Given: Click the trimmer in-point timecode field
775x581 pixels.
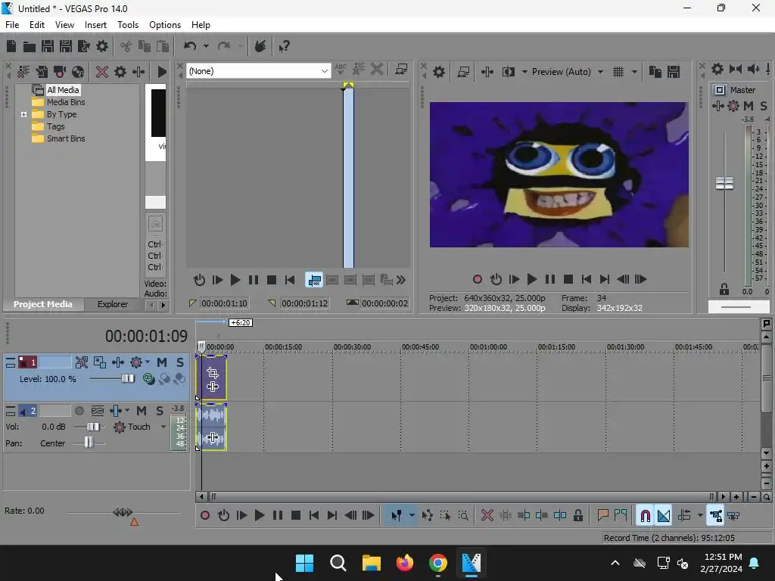Looking at the screenshot, I should pos(224,303).
